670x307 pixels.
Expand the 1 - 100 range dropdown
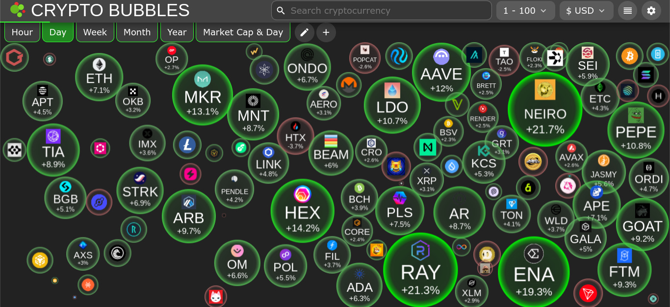tap(526, 10)
